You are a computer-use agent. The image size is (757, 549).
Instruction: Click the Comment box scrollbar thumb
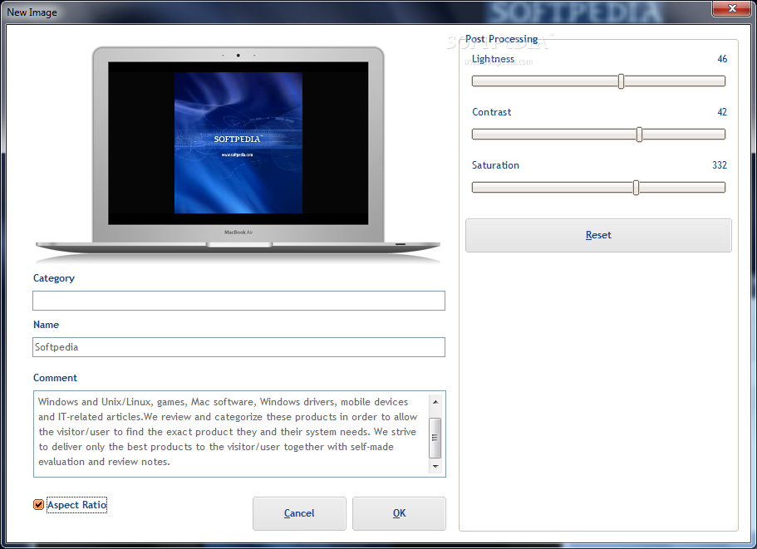click(435, 438)
